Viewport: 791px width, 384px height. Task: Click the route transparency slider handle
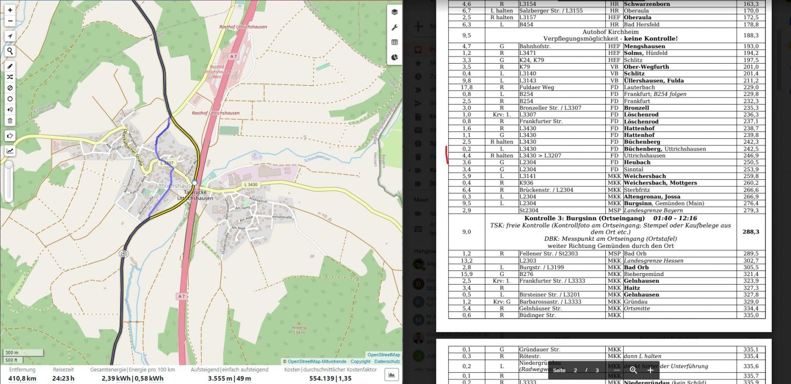coord(8,166)
